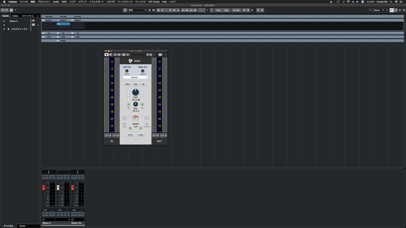The height and width of the screenshot is (228, 406).
Task: Click the record enable dot on middle channel
Action: click(x=67, y=216)
